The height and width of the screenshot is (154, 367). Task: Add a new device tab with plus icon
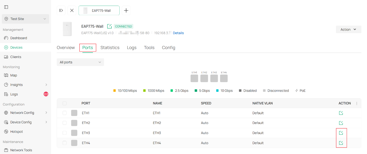point(126,11)
